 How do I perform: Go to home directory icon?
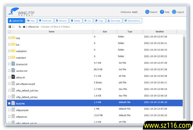pos(24,27)
